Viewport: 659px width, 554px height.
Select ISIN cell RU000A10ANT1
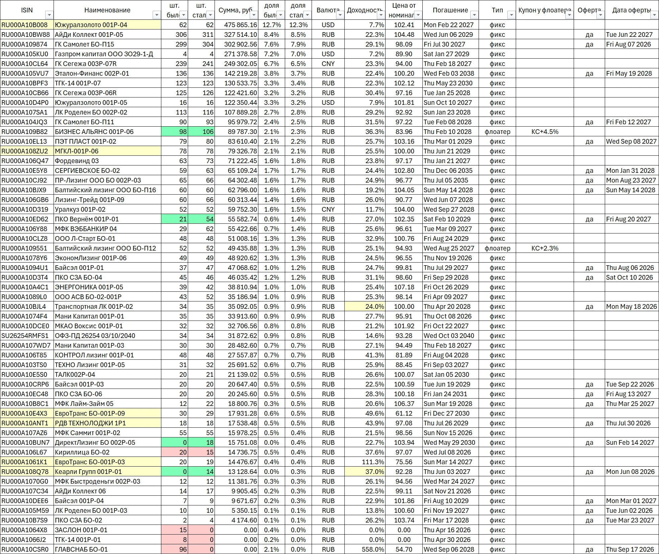coord(27,423)
